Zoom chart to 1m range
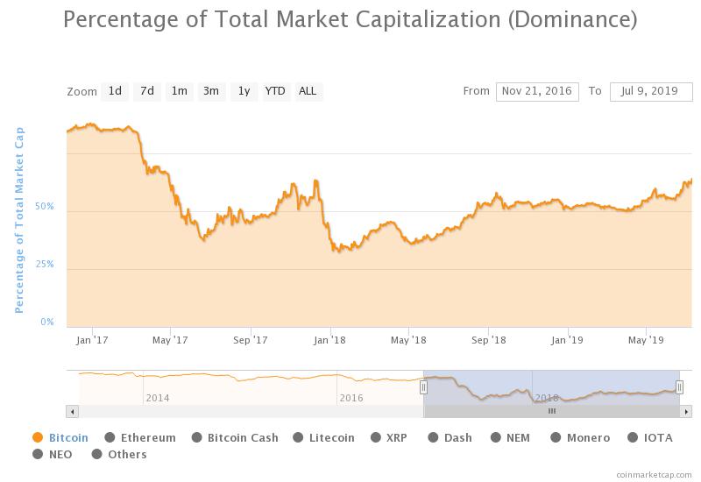The image size is (701, 482). (179, 91)
